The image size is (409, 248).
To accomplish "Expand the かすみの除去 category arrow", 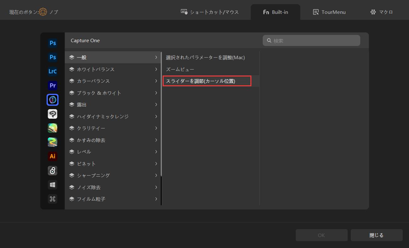I will pos(156,140).
